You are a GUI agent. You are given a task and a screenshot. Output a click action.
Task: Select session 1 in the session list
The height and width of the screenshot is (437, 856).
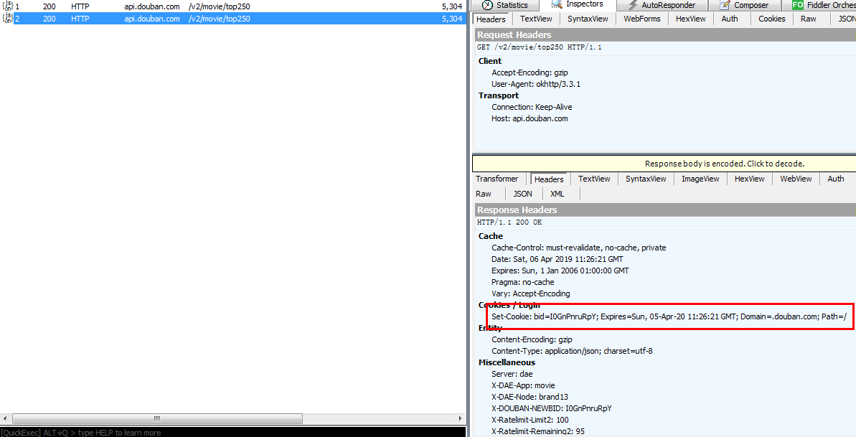pyautogui.click(x=233, y=6)
